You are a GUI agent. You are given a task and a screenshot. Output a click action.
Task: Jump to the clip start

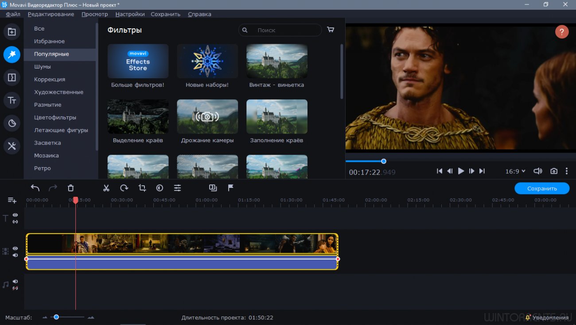pos(440,171)
